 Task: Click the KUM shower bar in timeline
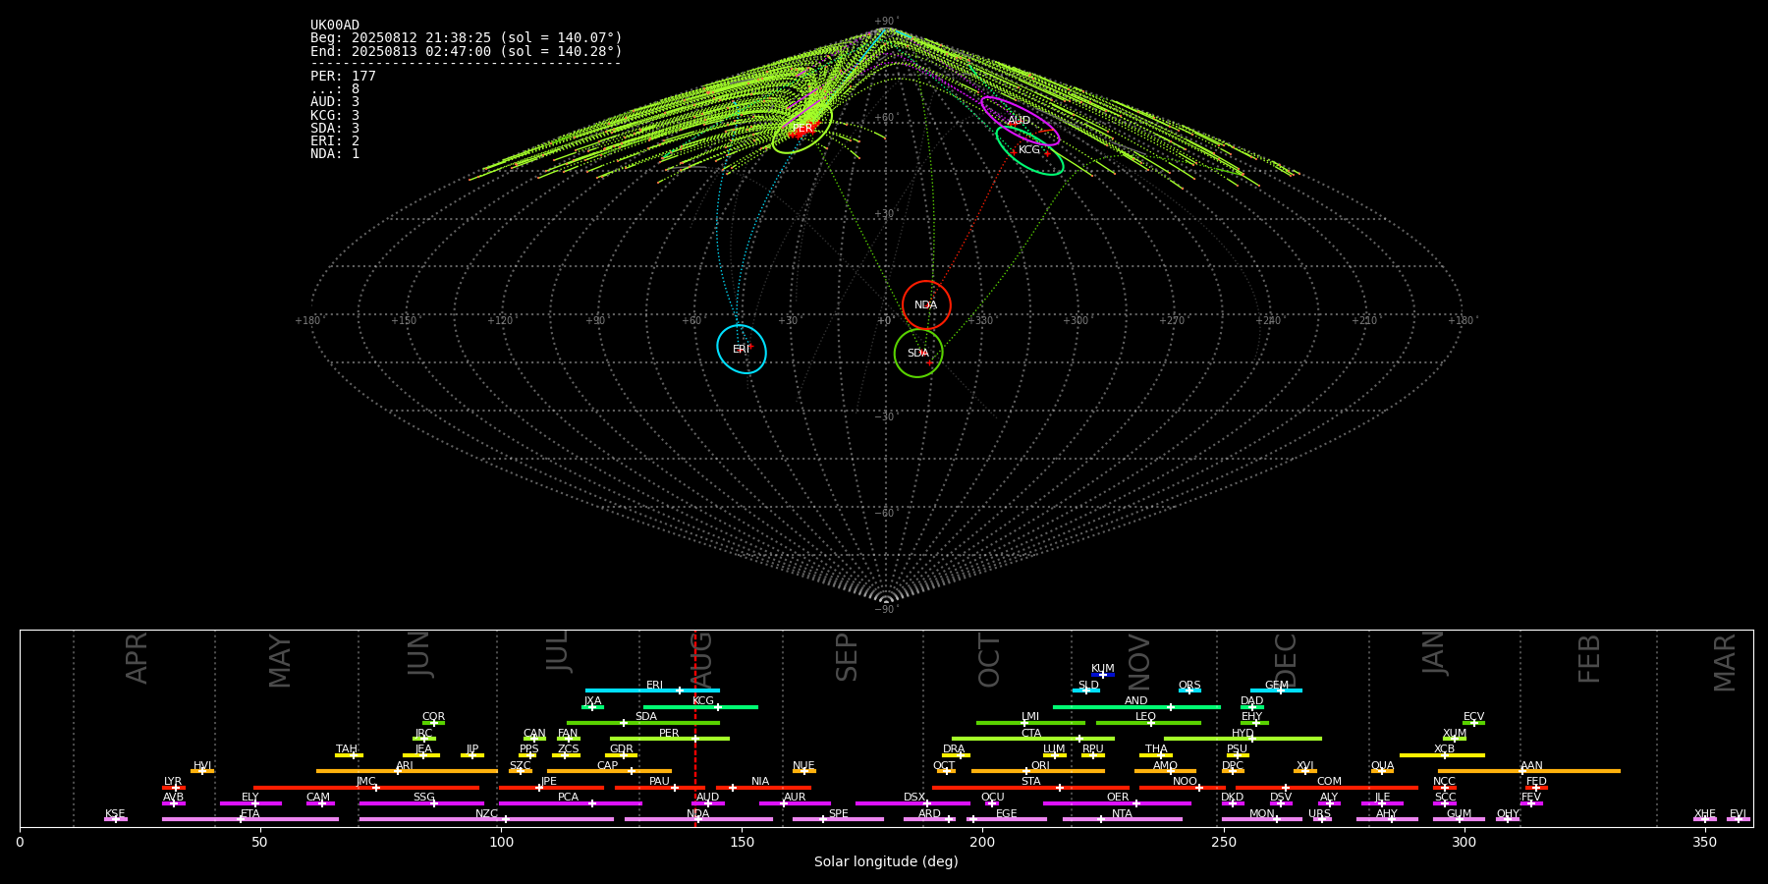1103,675
